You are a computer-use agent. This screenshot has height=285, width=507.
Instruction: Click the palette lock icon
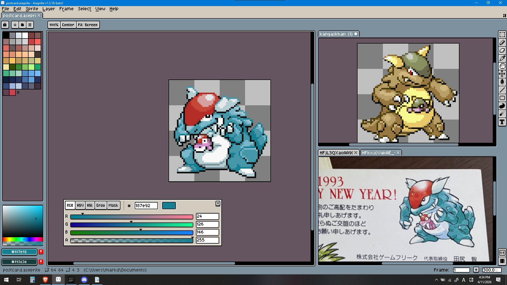click(x=5, y=25)
